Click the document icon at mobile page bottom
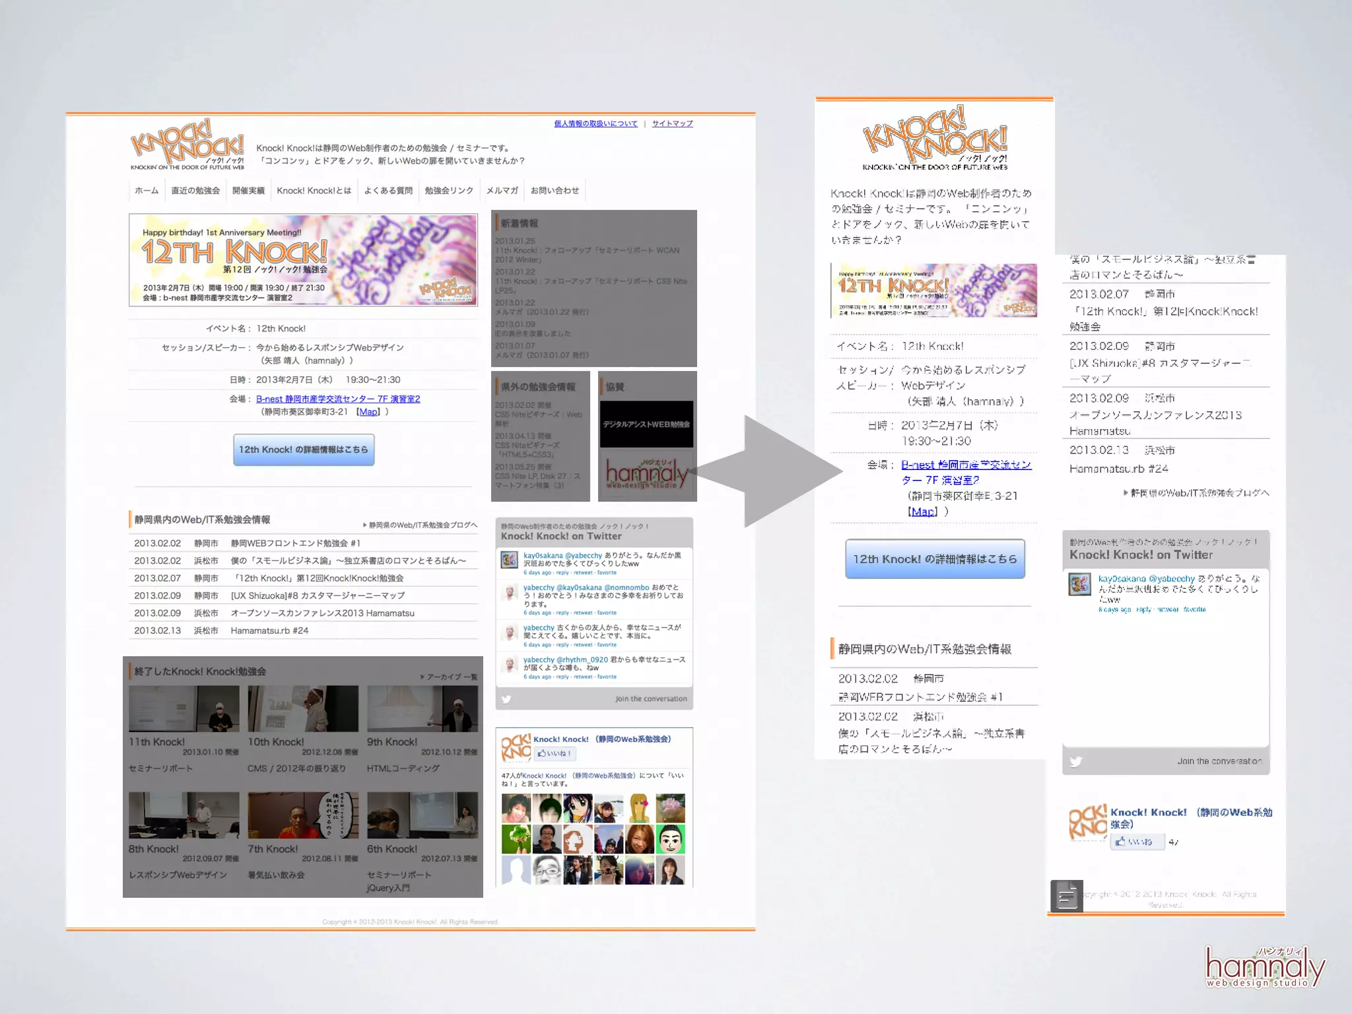1352x1014 pixels. [x=1067, y=896]
